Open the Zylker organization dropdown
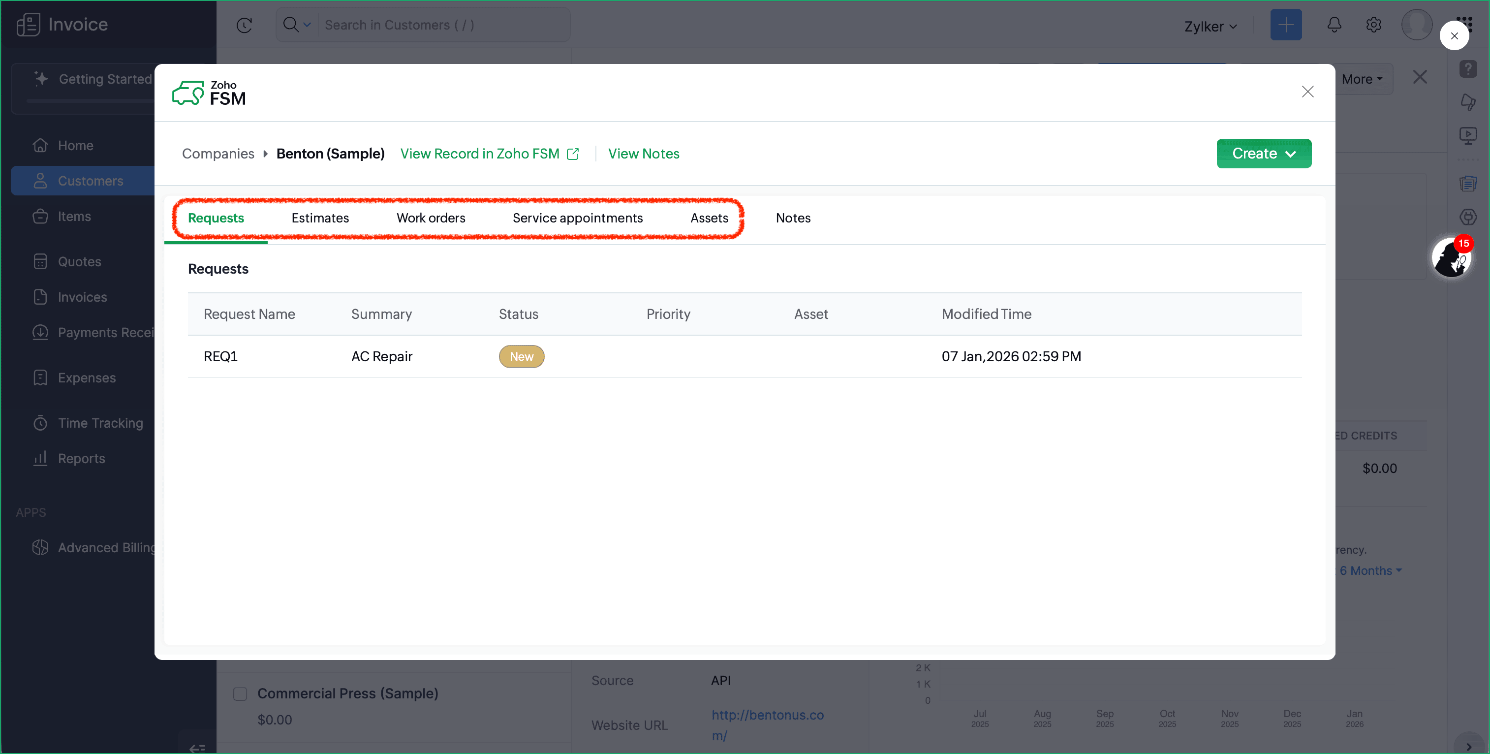The width and height of the screenshot is (1490, 754). coord(1210,27)
